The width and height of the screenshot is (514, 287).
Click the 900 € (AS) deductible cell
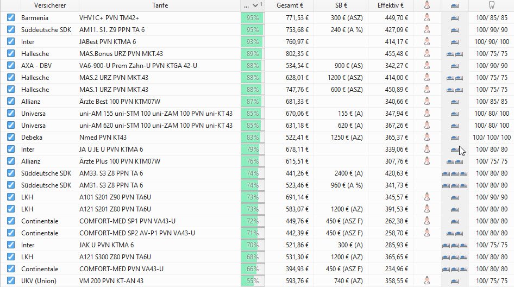tap(349, 66)
